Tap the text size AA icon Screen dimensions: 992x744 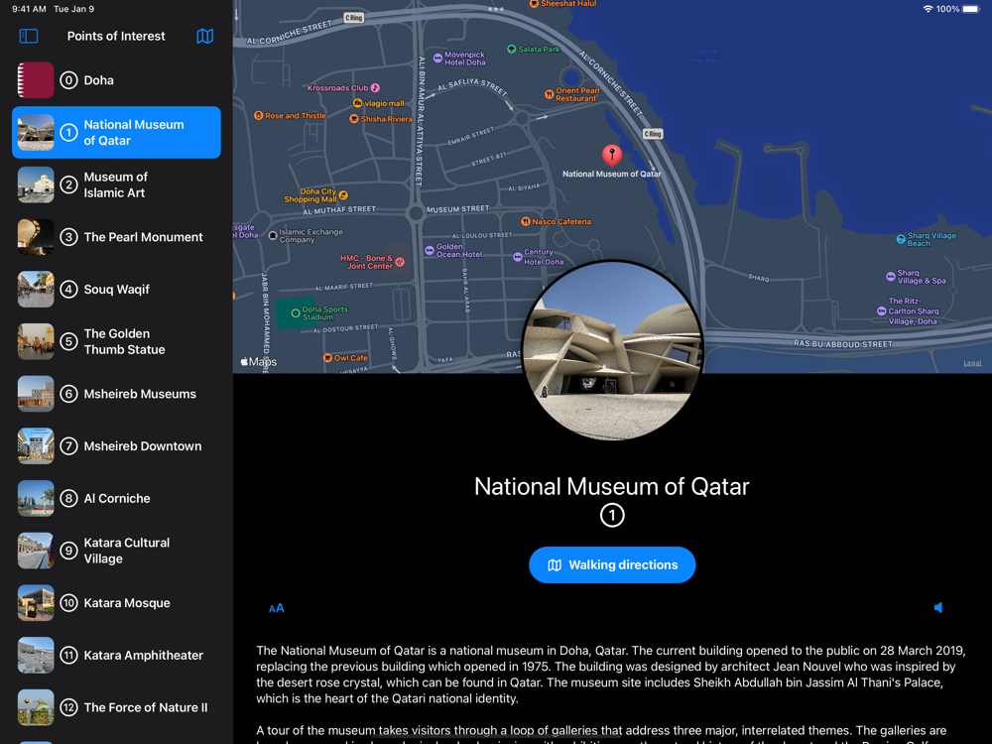point(277,608)
